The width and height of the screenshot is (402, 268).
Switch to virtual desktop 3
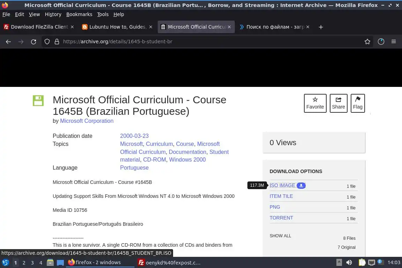32,263
